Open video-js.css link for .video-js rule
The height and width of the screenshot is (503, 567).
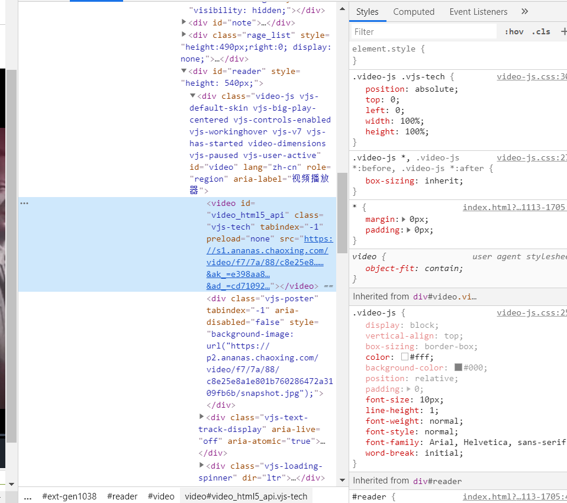tap(531, 313)
